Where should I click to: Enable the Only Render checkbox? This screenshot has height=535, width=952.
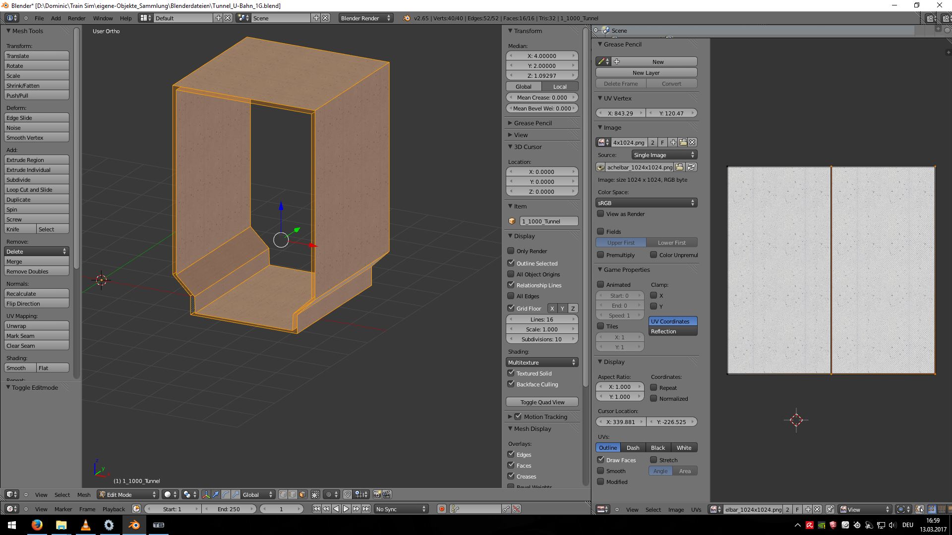point(511,251)
